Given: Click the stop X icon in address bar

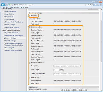Looking at the screenshot, I should coord(92,5).
